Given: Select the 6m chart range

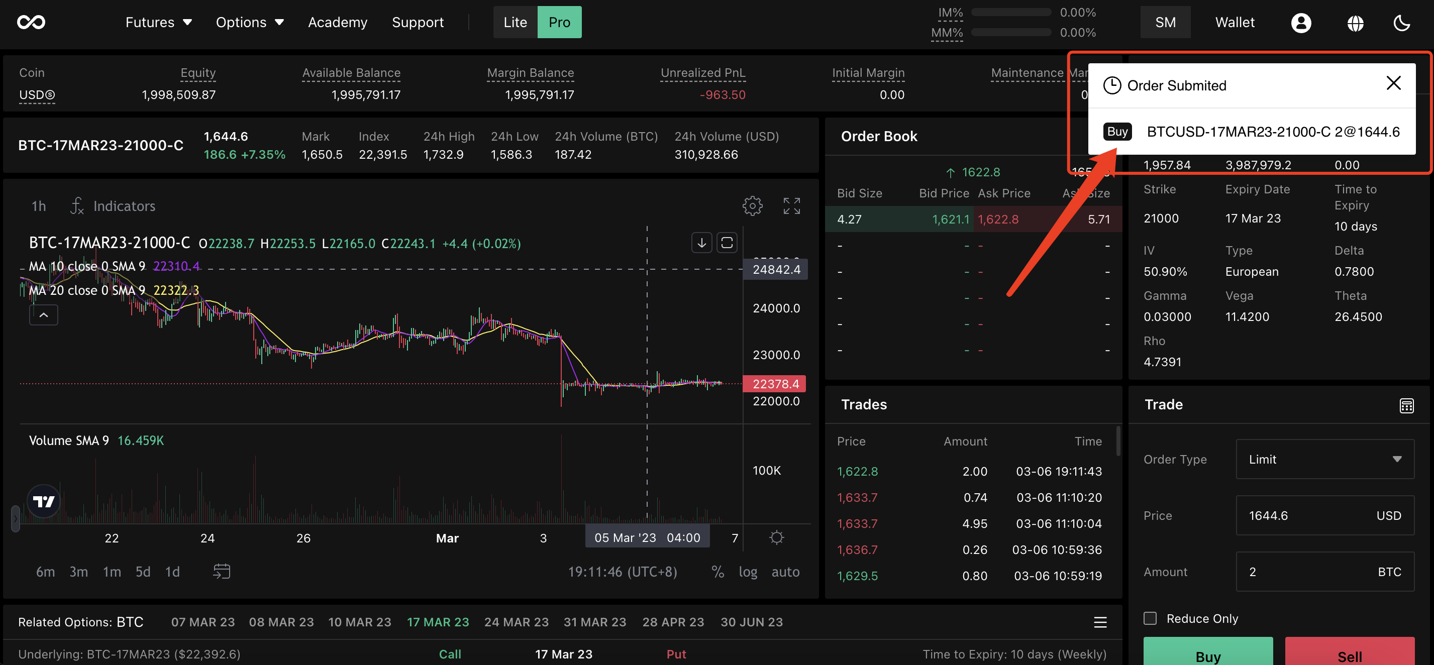Looking at the screenshot, I should click(x=45, y=572).
